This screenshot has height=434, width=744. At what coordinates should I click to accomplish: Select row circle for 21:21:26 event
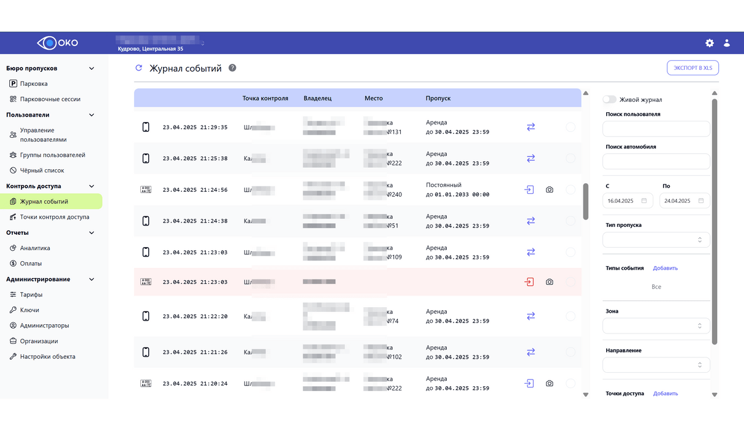tap(571, 352)
